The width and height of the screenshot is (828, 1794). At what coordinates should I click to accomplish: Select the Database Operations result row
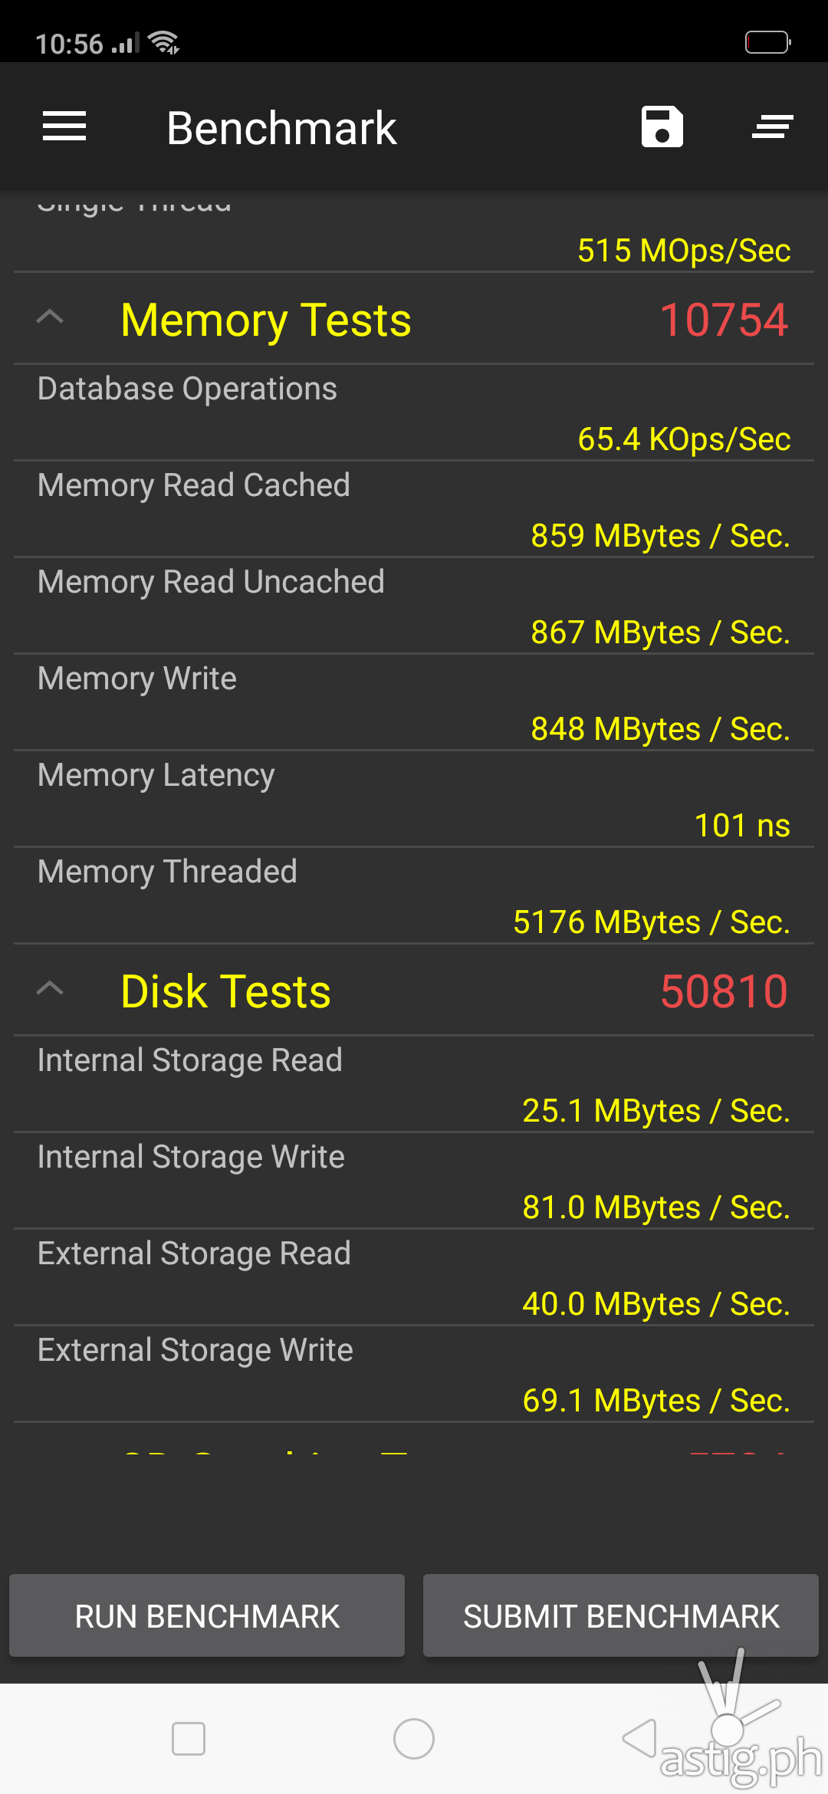pos(414,413)
